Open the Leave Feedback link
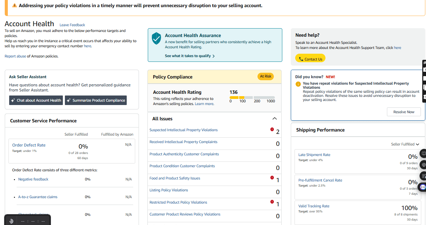 [x=72, y=25]
